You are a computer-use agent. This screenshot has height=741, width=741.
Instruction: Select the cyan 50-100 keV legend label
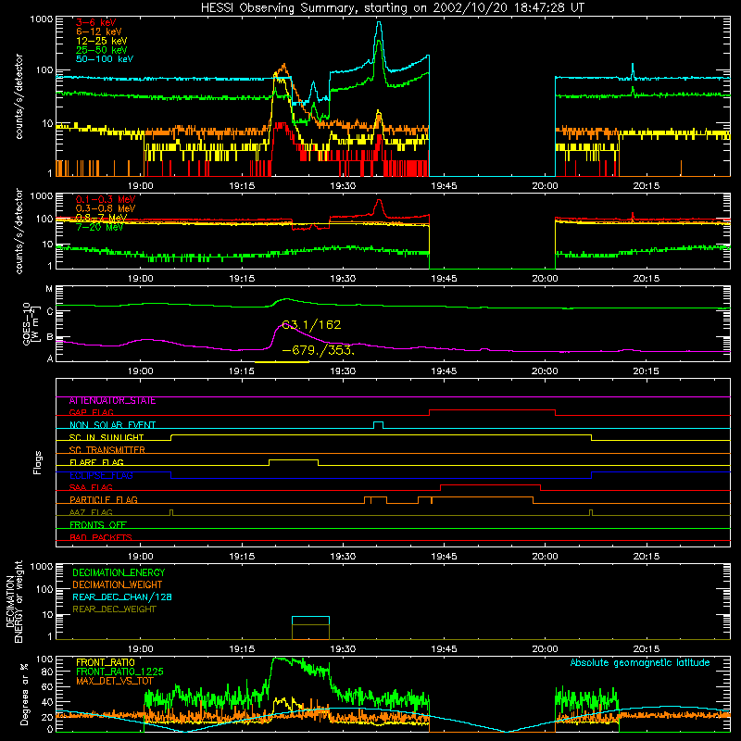(105, 59)
